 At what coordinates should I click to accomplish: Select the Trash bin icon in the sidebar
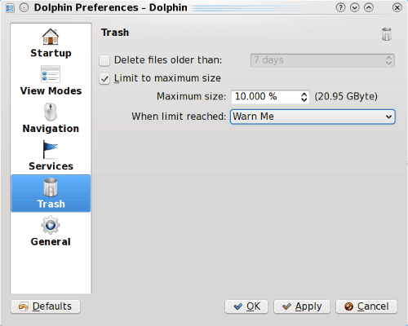coord(51,187)
